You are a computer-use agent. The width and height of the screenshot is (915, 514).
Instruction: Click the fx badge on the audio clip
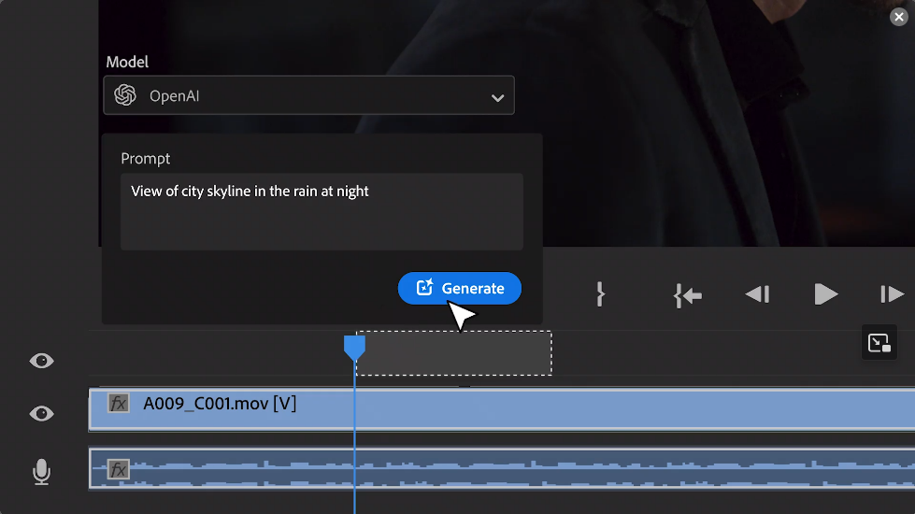119,469
